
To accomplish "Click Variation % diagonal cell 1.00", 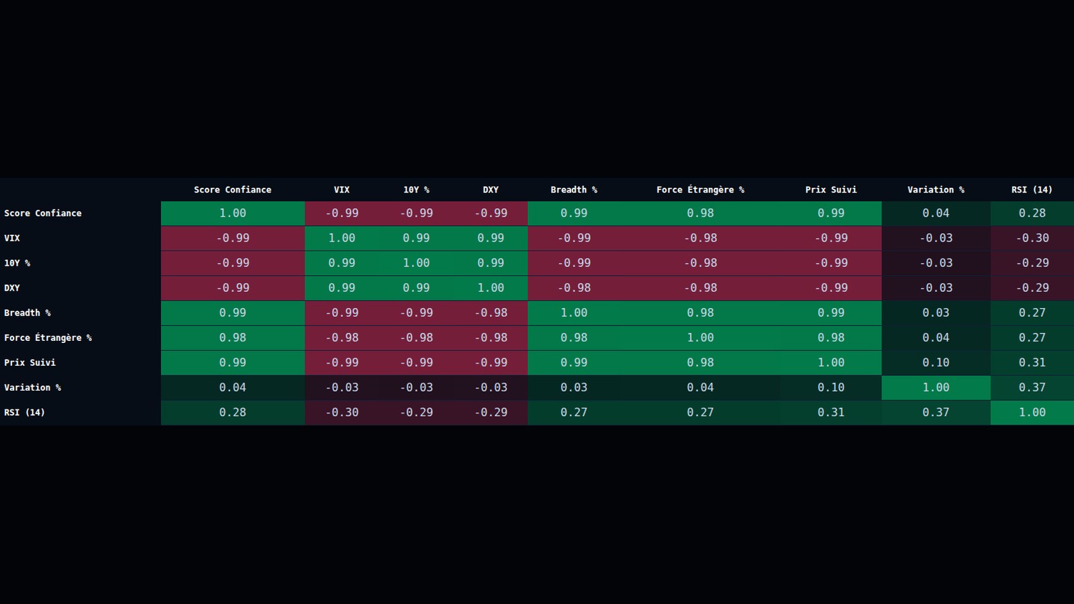I will coord(936,387).
